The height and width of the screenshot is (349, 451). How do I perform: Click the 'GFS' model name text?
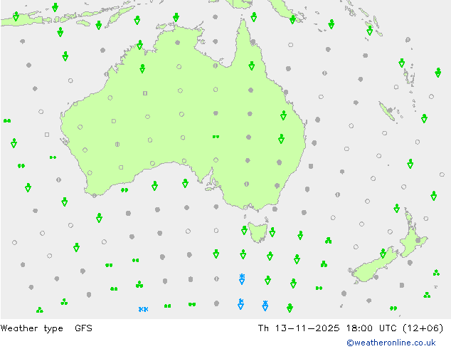(x=83, y=328)
